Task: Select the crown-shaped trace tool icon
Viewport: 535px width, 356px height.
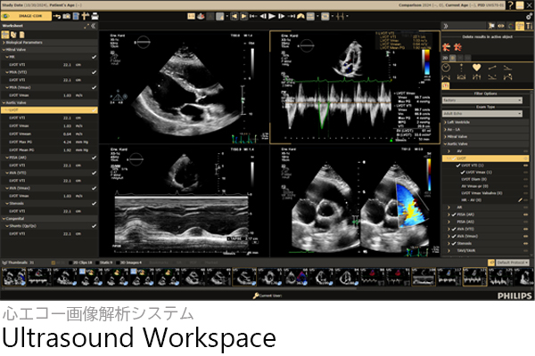Action: 461,77
